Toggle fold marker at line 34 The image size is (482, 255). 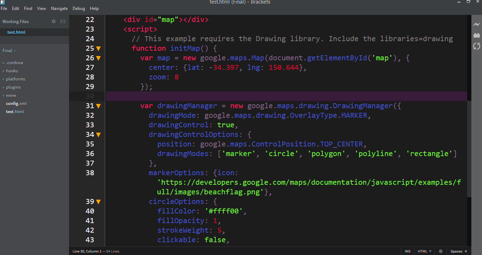click(98, 134)
